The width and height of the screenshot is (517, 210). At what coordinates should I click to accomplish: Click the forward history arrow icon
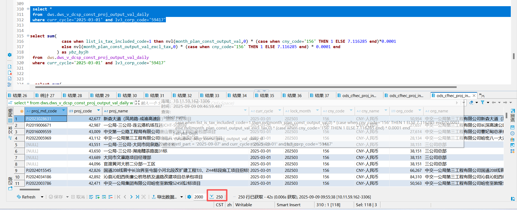[x=505, y=102]
